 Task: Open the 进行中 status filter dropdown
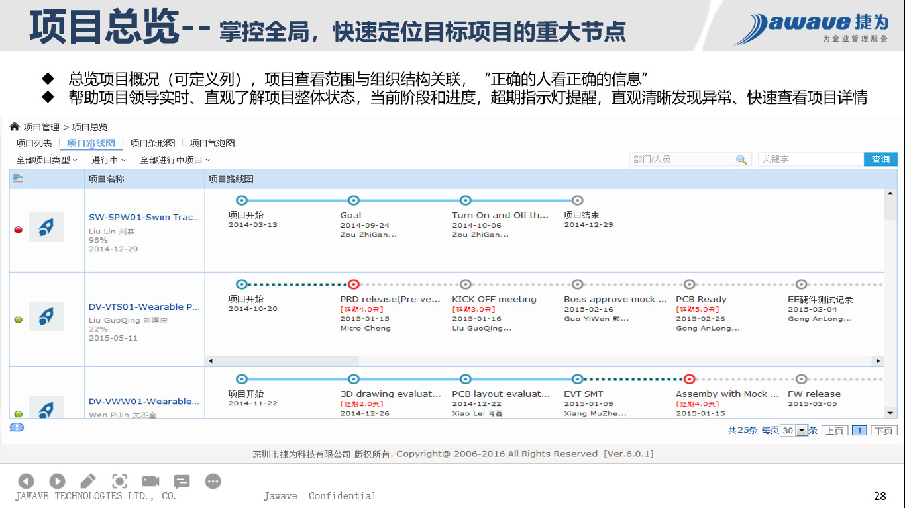click(108, 160)
